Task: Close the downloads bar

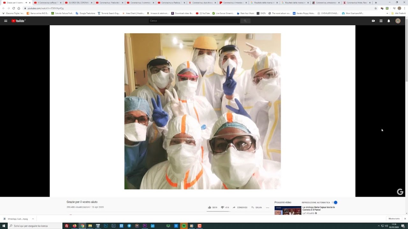Action: [405, 219]
